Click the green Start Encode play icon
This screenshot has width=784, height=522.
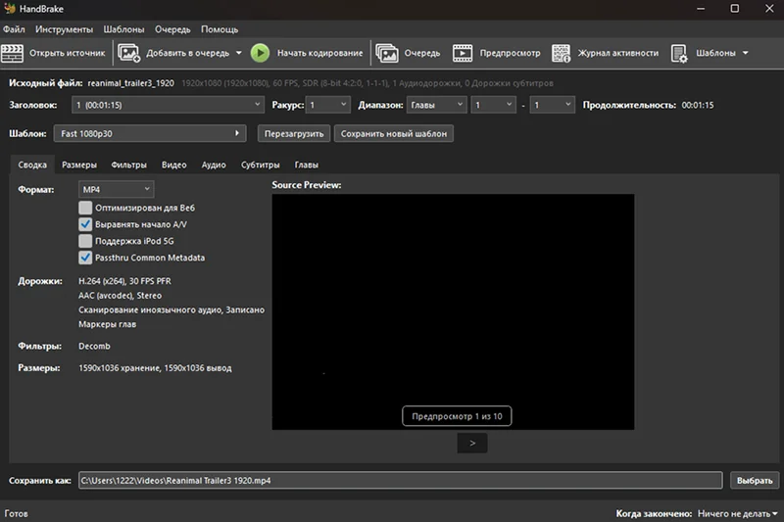coord(260,53)
